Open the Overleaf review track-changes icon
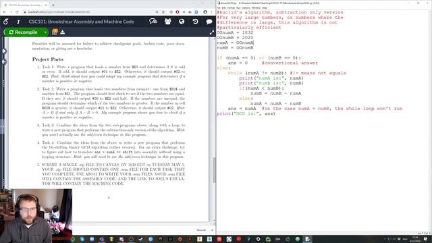Screen dimensions: 432x243 tap(153, 21)
